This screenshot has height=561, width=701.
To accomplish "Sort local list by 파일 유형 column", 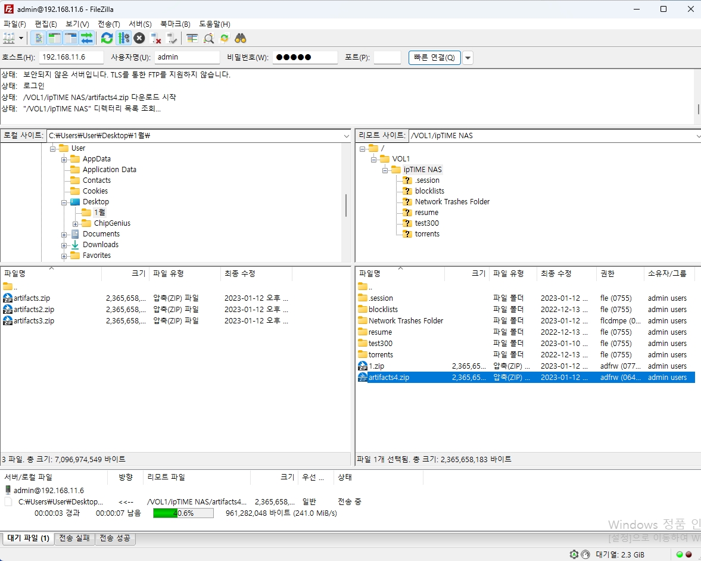I will point(185,273).
